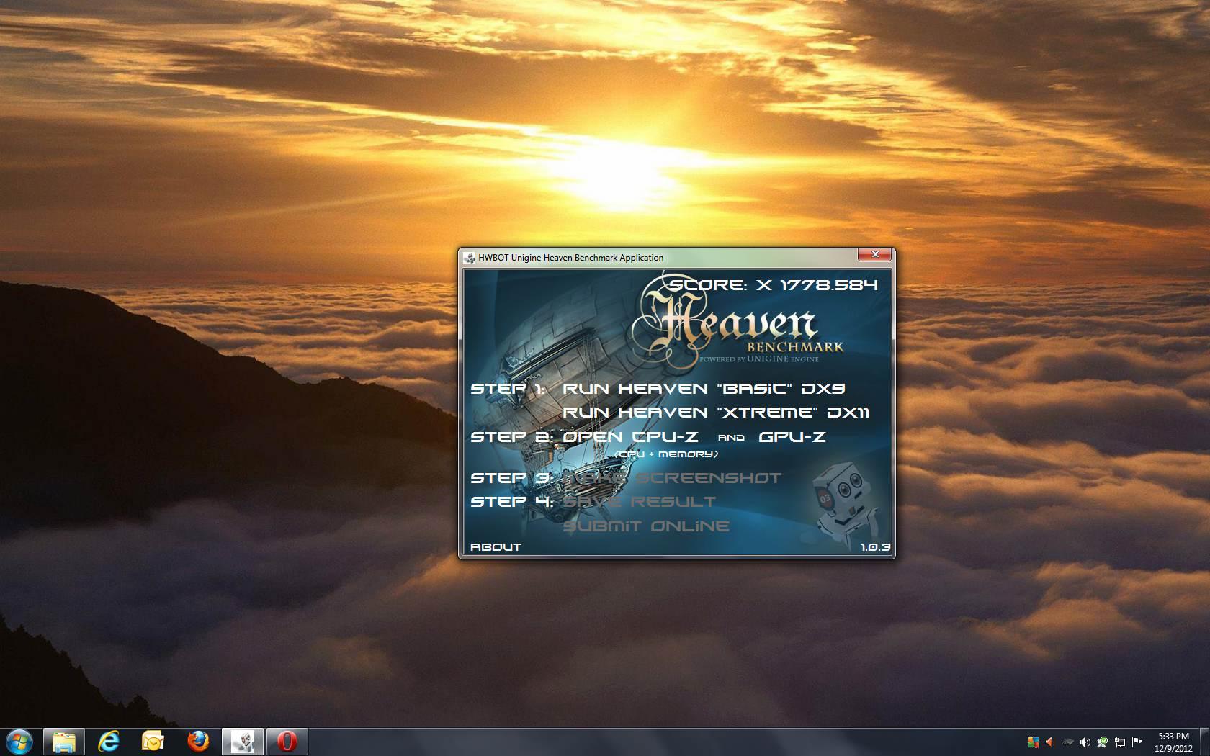Close the HWBOT Heaven Benchmark window
The image size is (1210, 756).
point(875,254)
